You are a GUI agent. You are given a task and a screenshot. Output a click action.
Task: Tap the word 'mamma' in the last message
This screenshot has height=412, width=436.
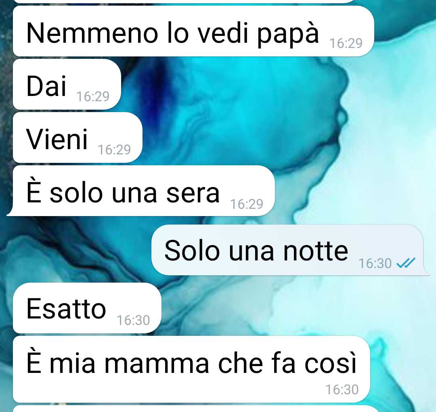pyautogui.click(x=156, y=363)
